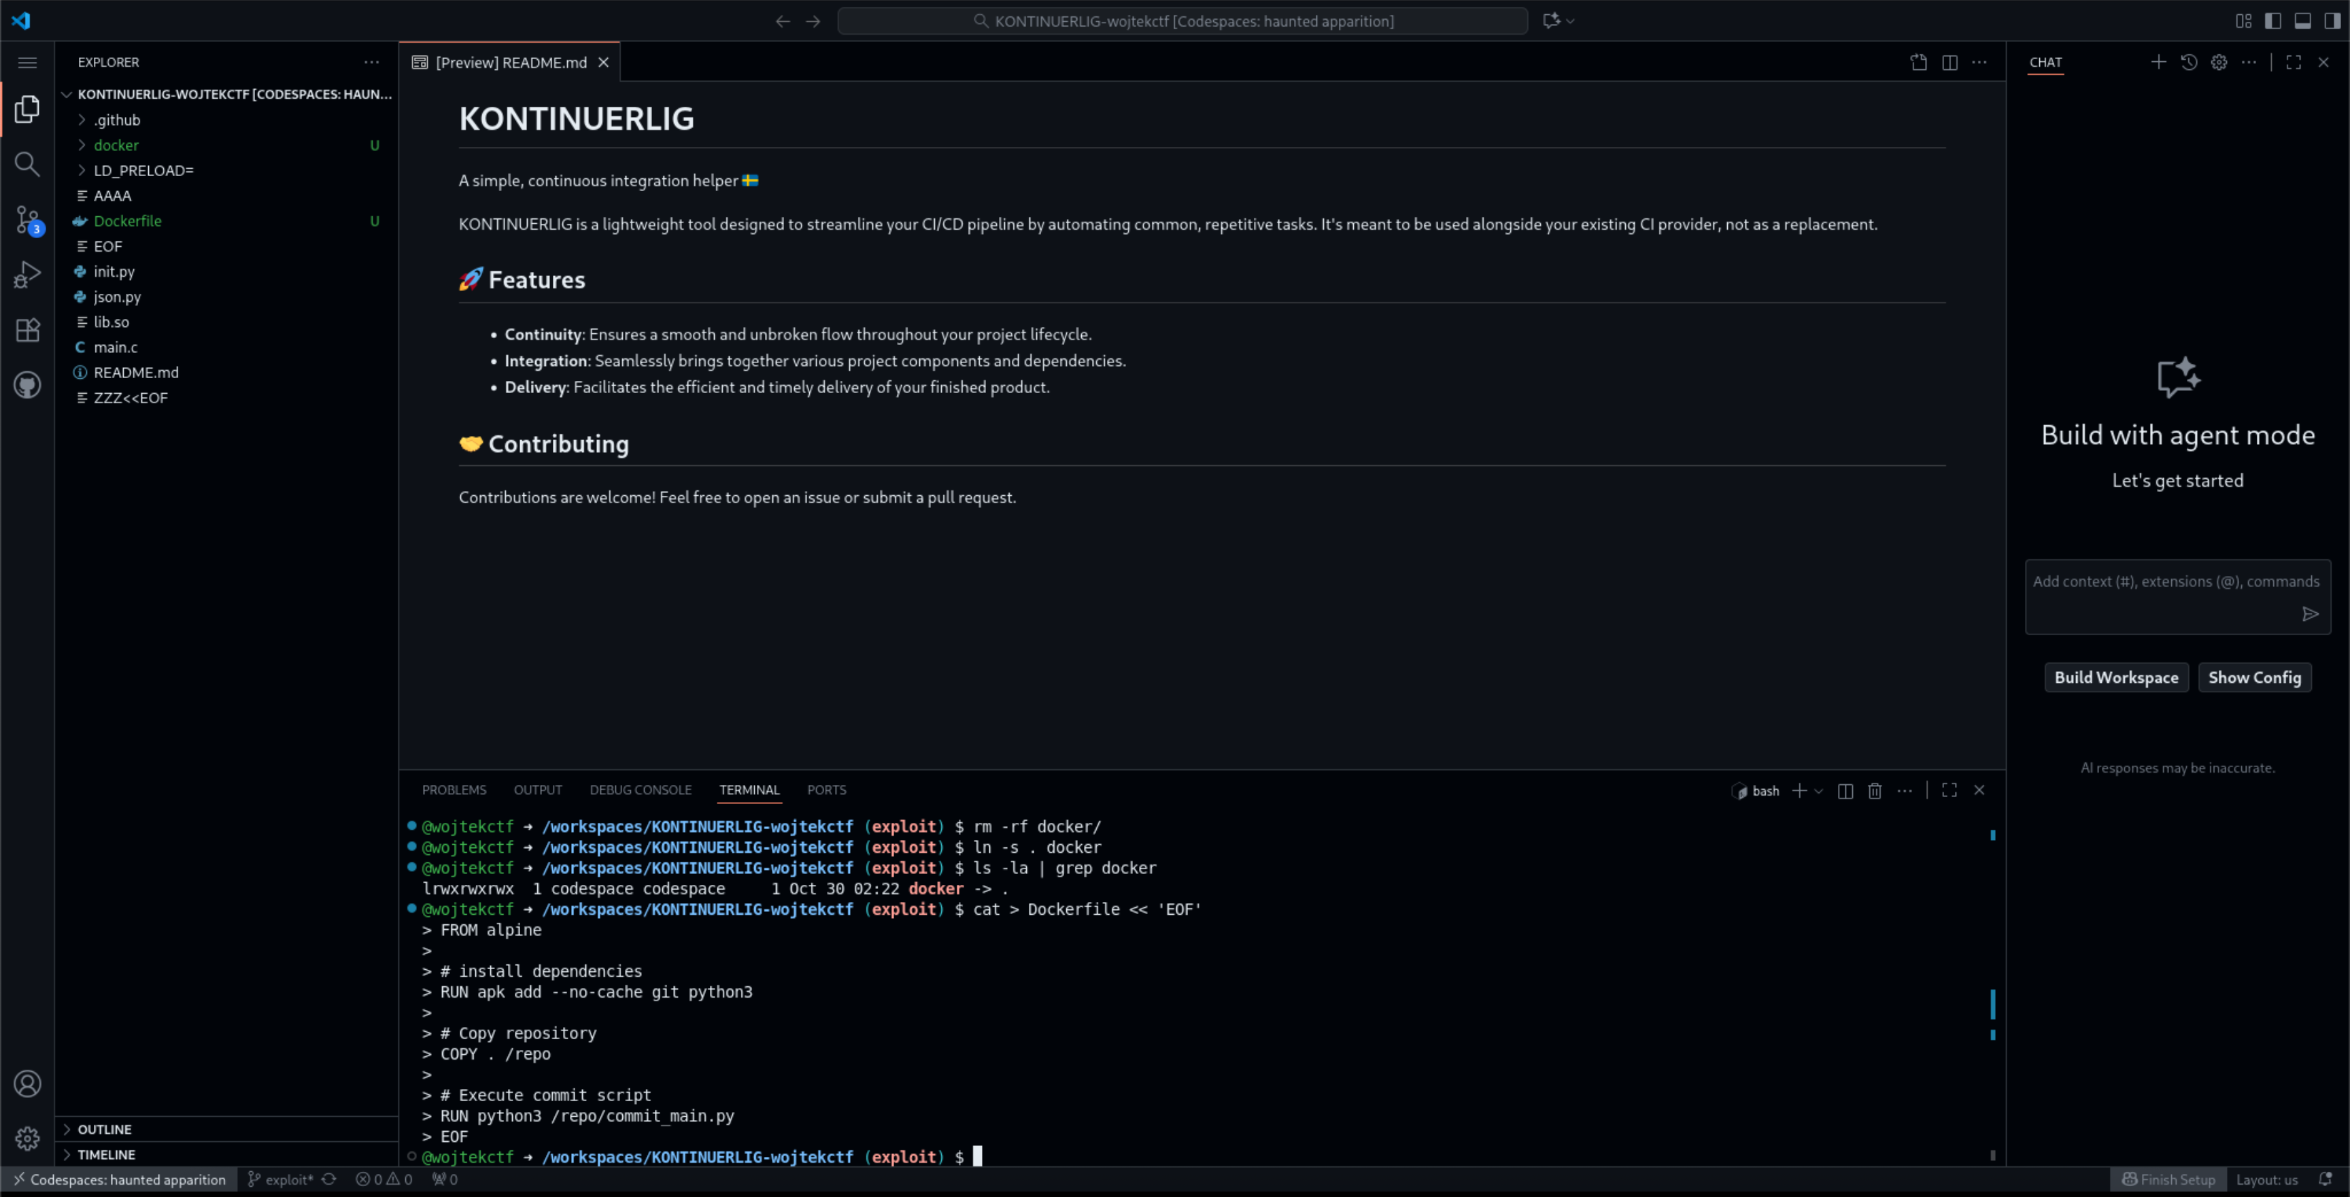Start a new chat with plus
The height and width of the screenshot is (1197, 2350).
coord(2158,62)
